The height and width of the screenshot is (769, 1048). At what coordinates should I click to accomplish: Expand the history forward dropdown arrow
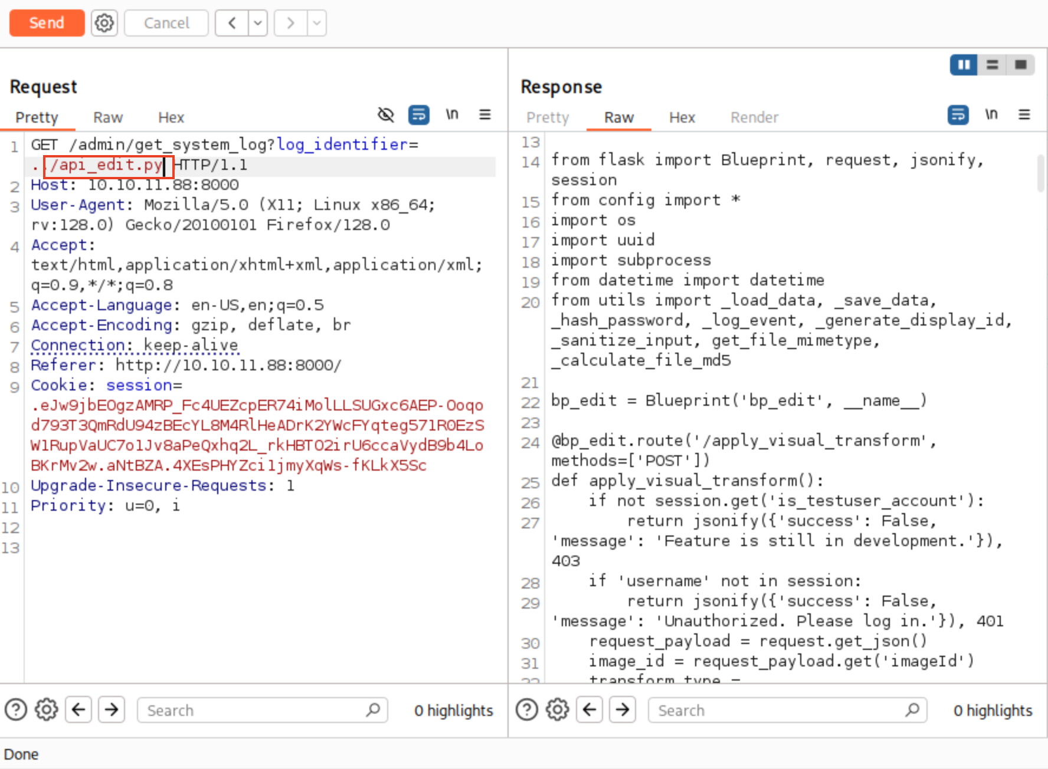pos(317,23)
